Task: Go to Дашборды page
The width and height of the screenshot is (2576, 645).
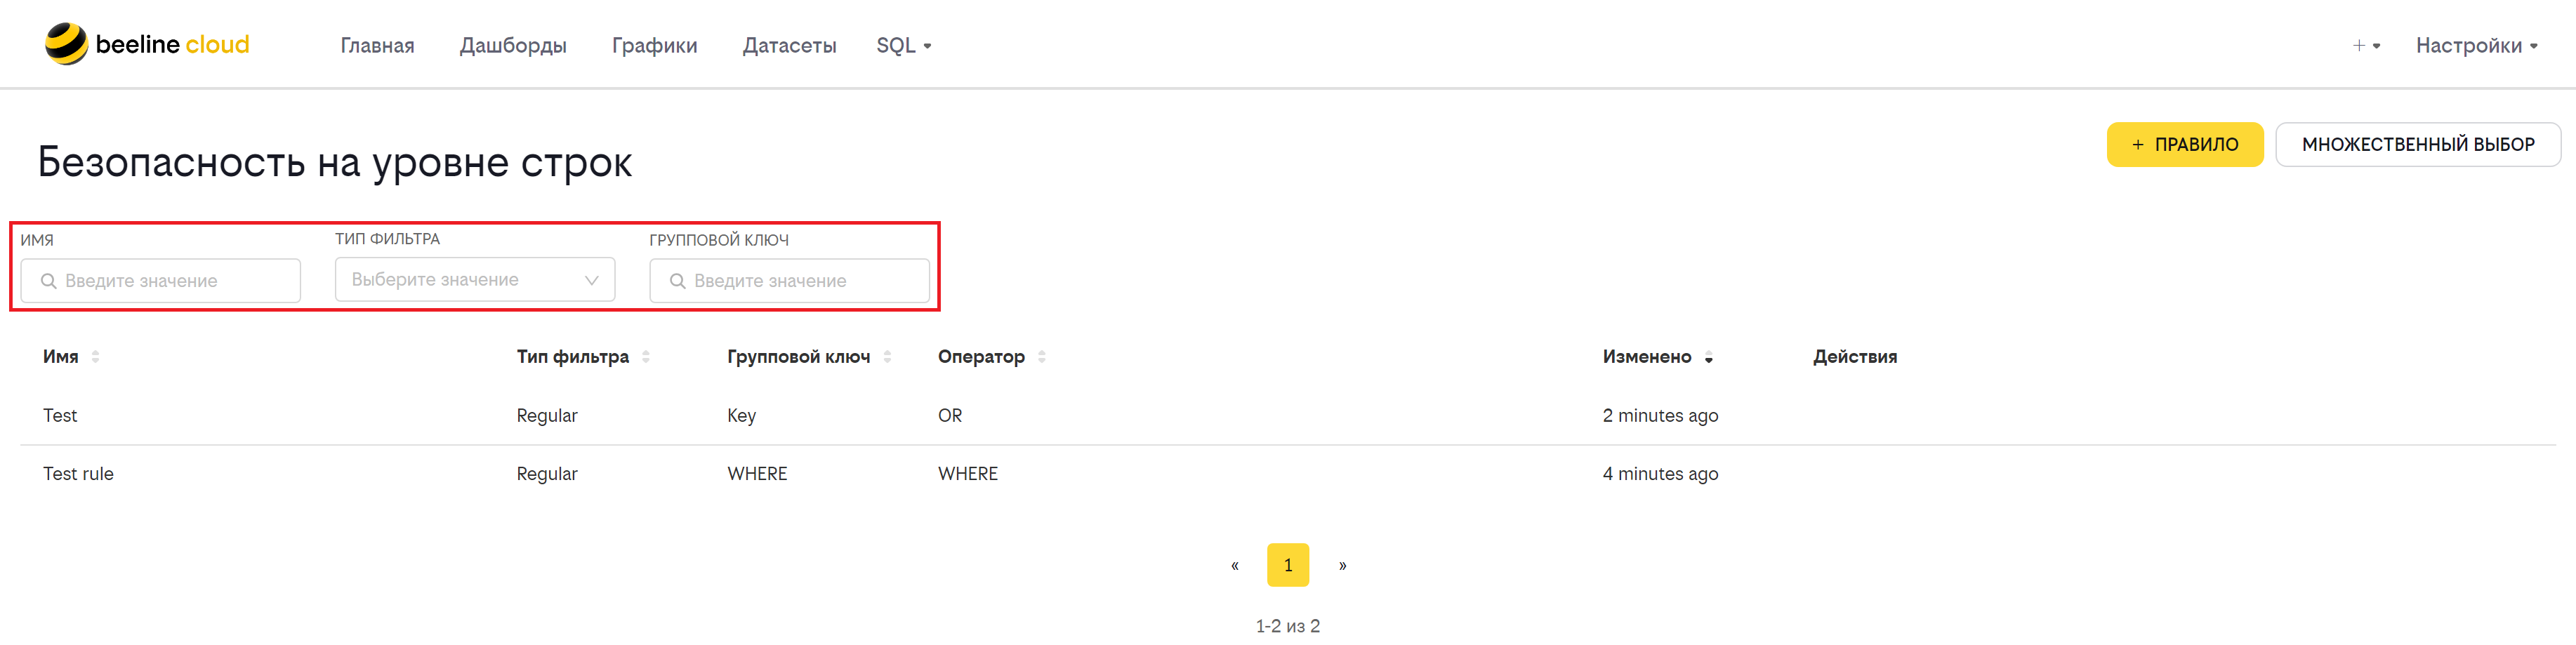Action: [x=513, y=46]
